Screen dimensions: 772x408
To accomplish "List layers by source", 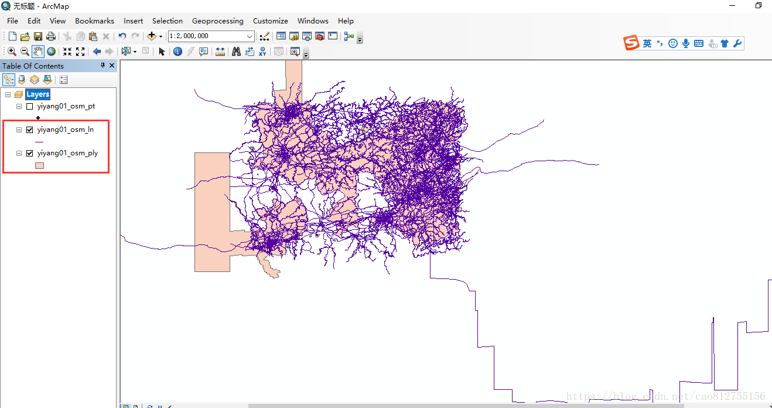I will (x=22, y=80).
